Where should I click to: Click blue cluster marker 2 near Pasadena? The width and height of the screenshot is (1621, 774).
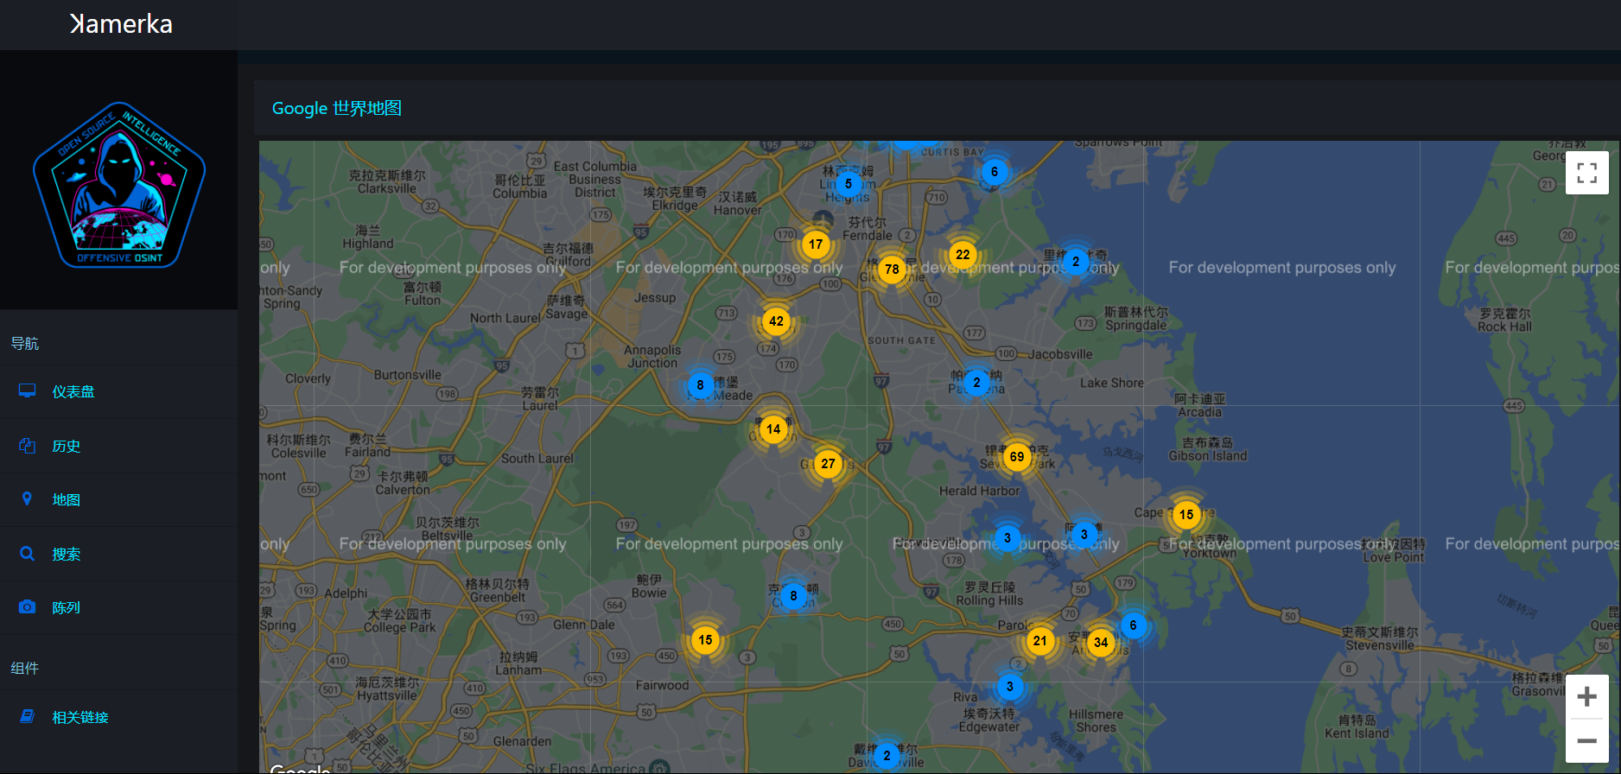tap(976, 383)
